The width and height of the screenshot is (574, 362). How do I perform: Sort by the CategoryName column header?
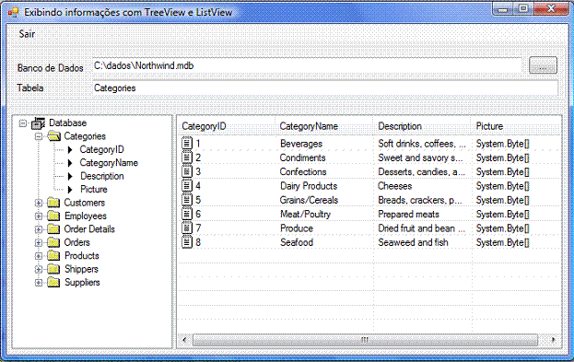(323, 126)
